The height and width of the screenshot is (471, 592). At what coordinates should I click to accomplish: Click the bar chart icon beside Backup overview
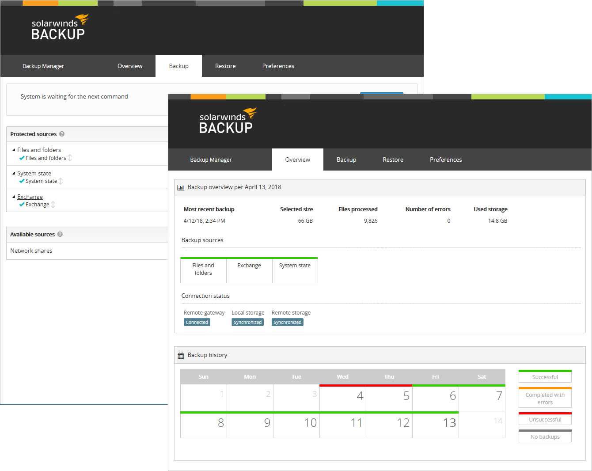coord(181,187)
